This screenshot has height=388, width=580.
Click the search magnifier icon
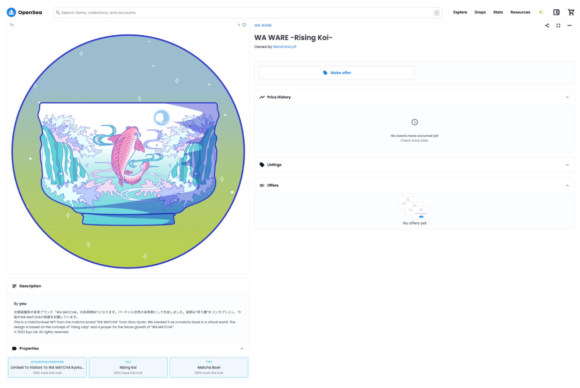click(x=58, y=13)
